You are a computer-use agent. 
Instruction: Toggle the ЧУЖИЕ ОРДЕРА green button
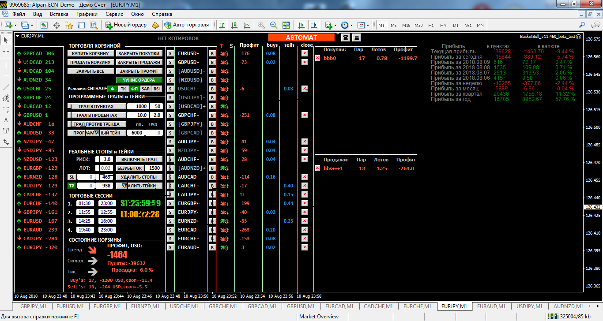pos(139,80)
